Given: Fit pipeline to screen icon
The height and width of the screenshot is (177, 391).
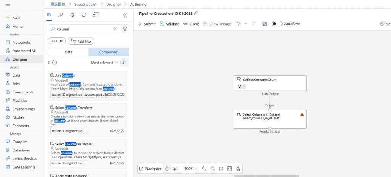Looking at the screenshot, I should point(221,169).
